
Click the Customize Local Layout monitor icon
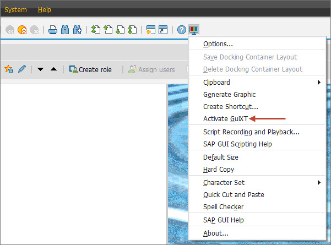coord(193,30)
